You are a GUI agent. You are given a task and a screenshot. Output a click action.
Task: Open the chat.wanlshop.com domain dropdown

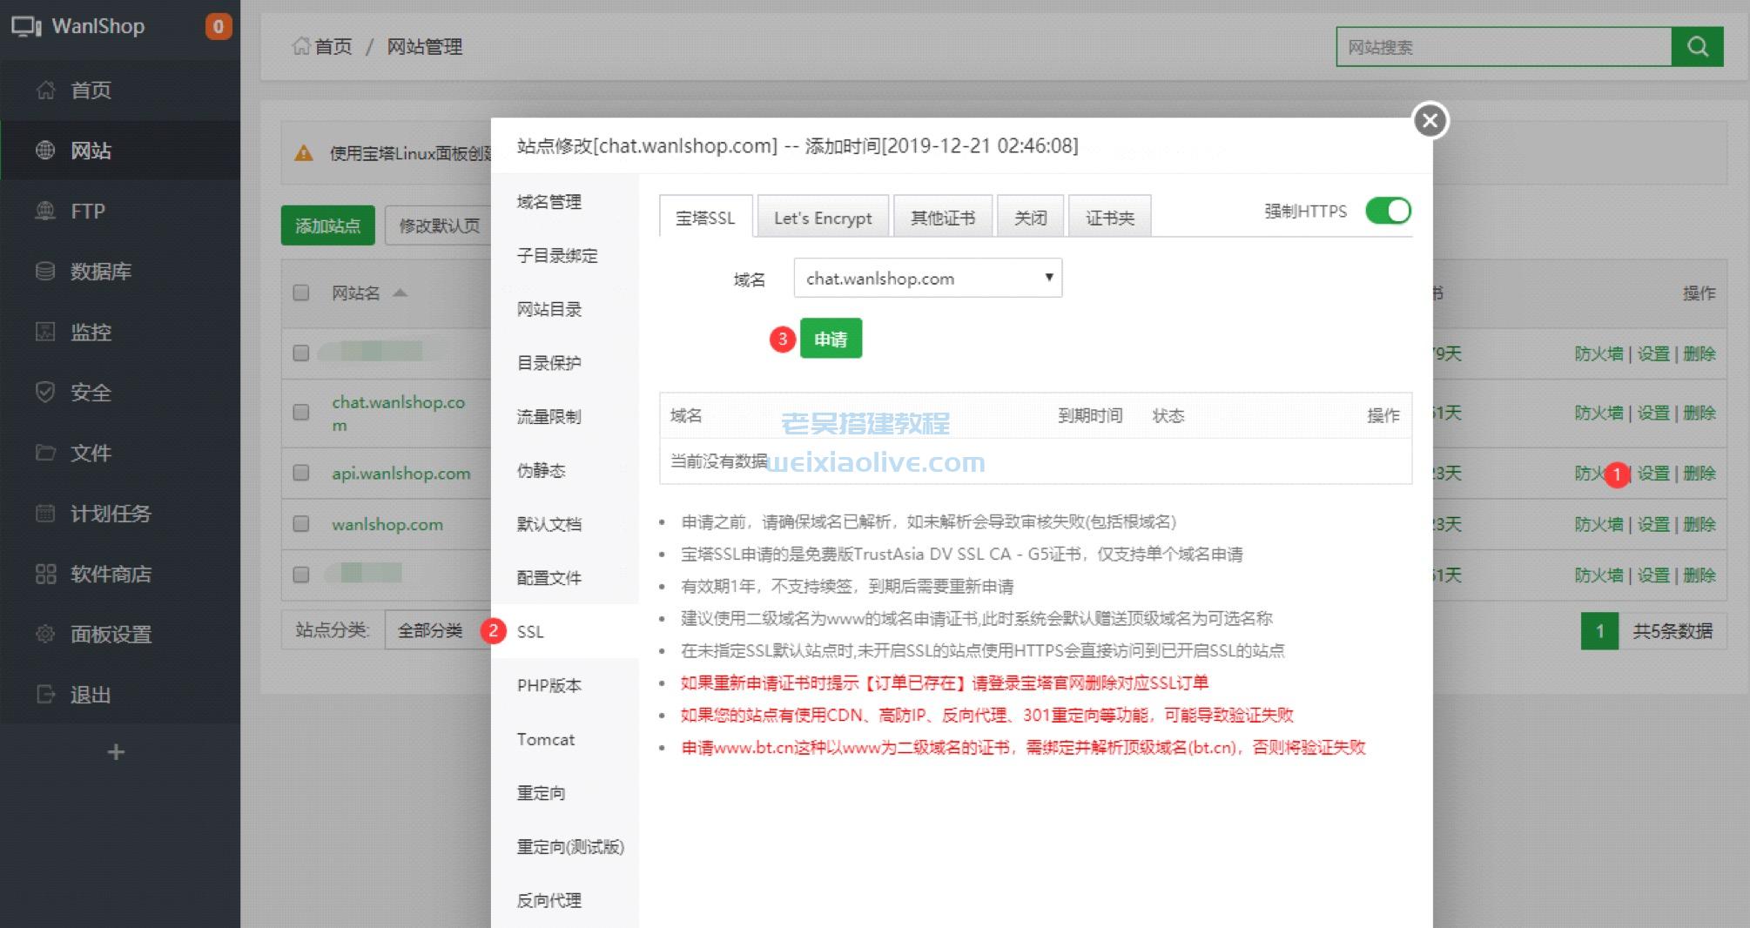(927, 278)
